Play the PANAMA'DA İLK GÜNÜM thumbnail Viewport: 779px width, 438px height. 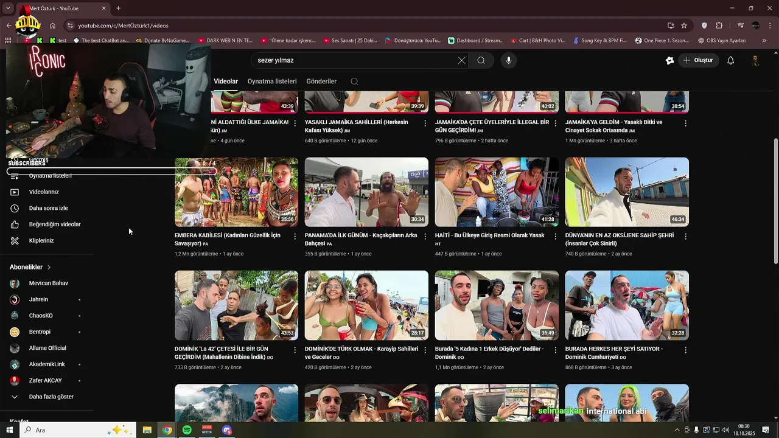tap(366, 192)
